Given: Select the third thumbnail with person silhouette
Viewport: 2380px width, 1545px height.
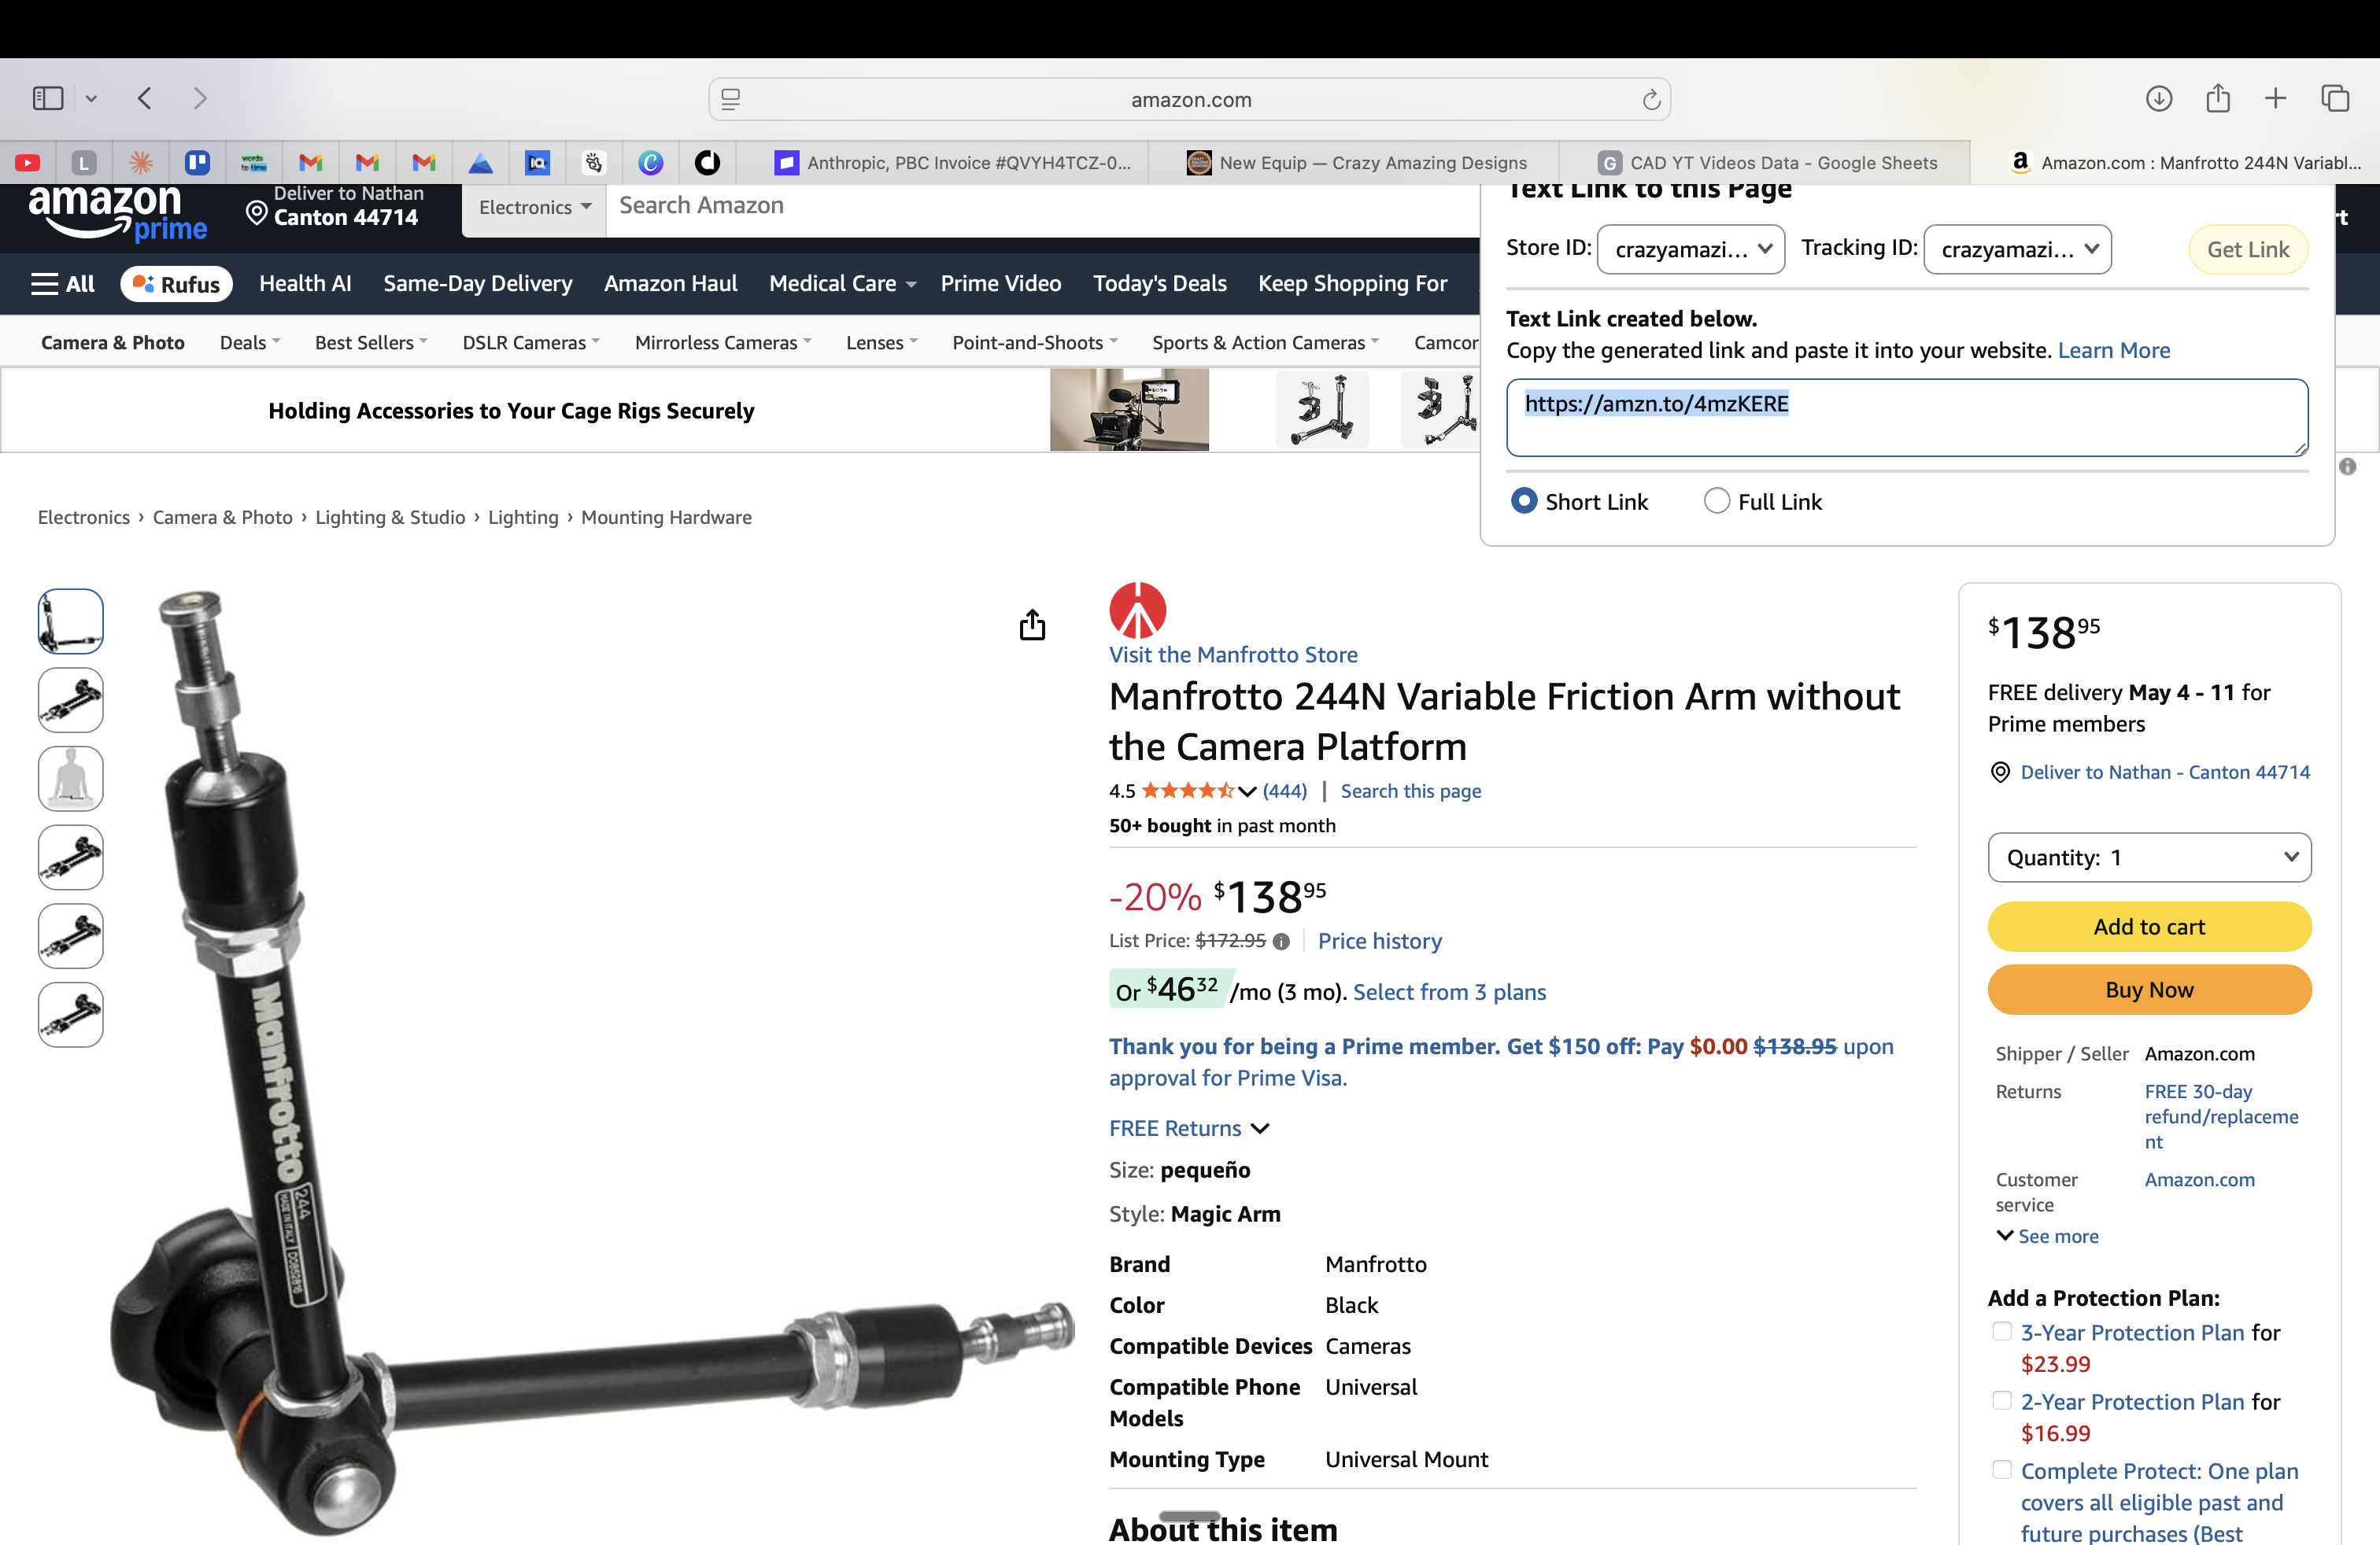Looking at the screenshot, I should 70,779.
